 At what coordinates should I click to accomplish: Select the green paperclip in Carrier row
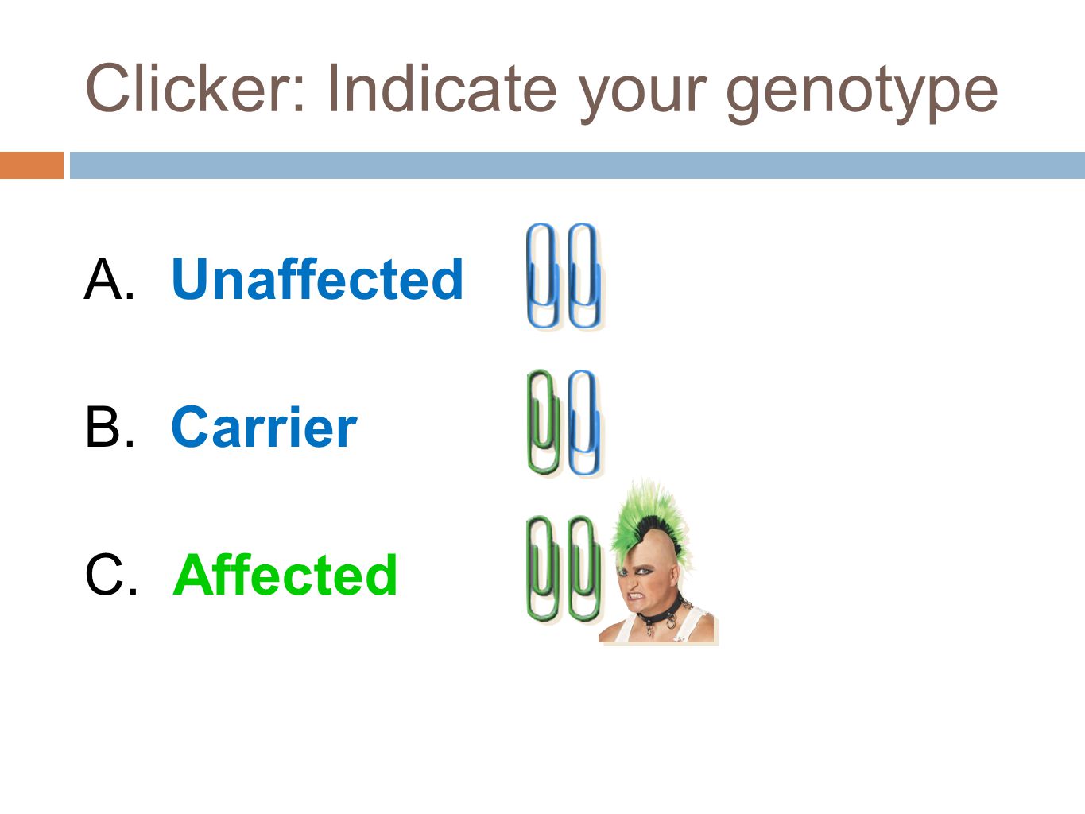543,422
